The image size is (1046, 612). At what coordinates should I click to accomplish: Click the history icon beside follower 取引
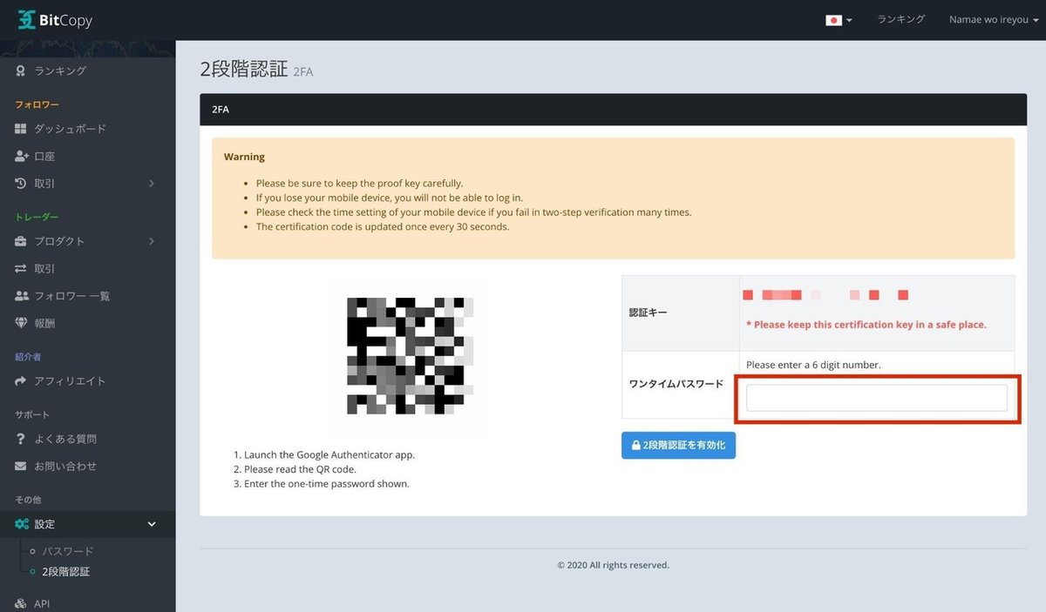click(21, 184)
